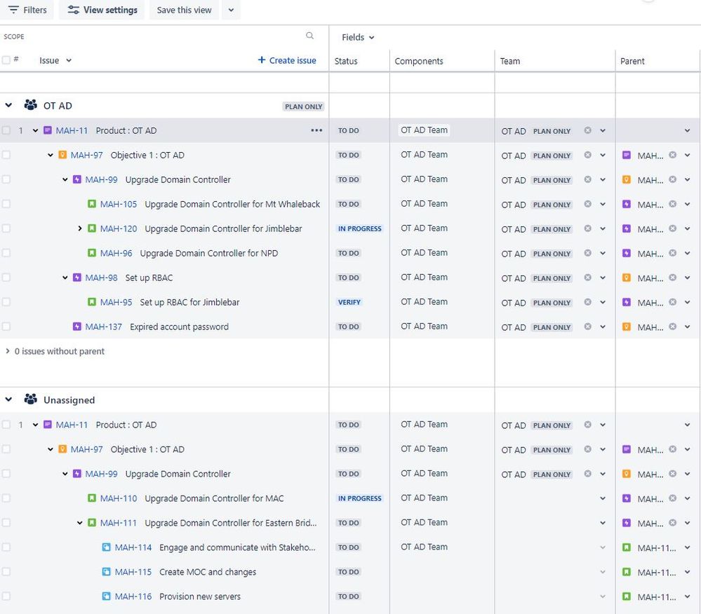Click 'Upgrade Domain Controller for NPD' title
701x614 pixels.
[209, 253]
